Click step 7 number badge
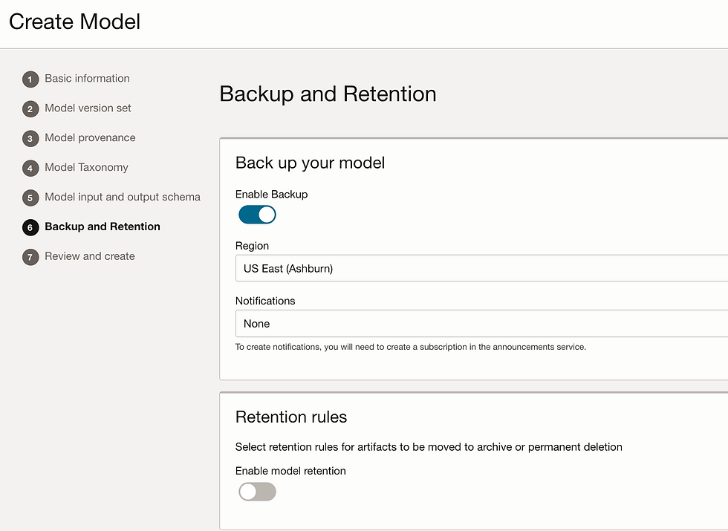The height and width of the screenshot is (531, 728). tap(30, 257)
